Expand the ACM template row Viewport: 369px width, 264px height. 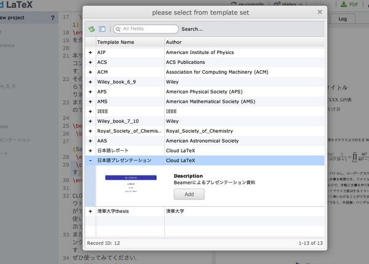[x=90, y=72]
